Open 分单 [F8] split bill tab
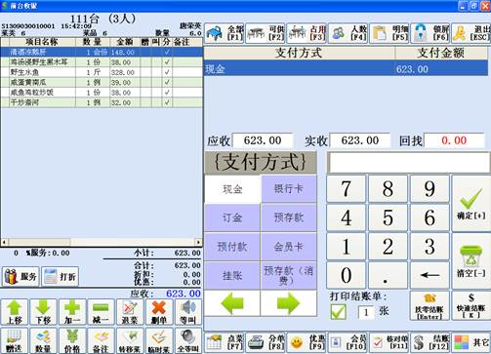Screen dimensions: 491x354 tap(266, 342)
